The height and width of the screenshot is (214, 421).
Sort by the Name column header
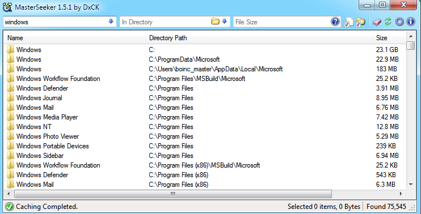point(75,38)
